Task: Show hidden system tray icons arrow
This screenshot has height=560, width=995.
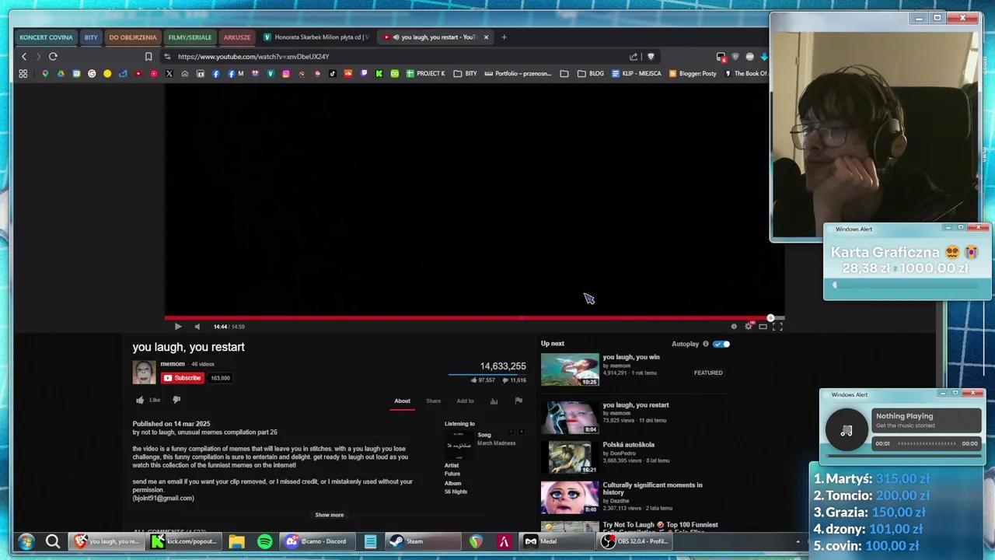Action: pos(798,541)
